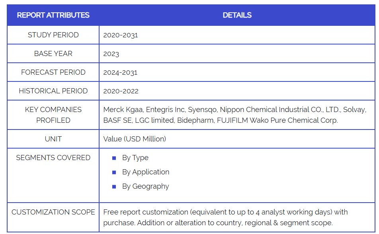Click the KEY COMPANIES PROFILED label
This screenshot has width=379, height=234.
[x=53, y=115]
